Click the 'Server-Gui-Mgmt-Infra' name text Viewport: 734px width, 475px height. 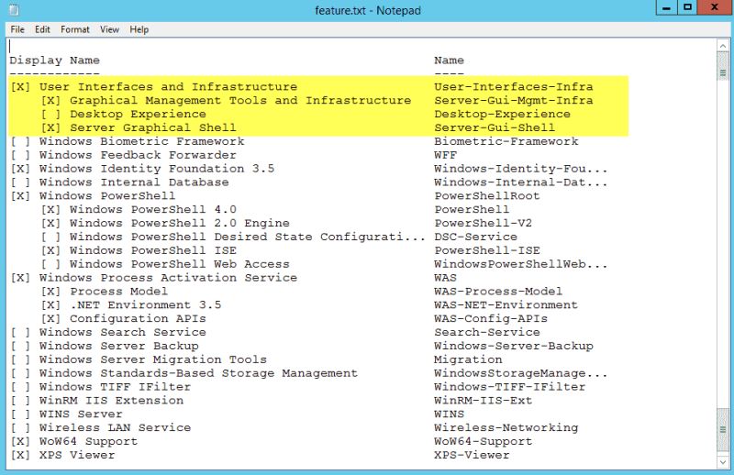tap(514, 101)
